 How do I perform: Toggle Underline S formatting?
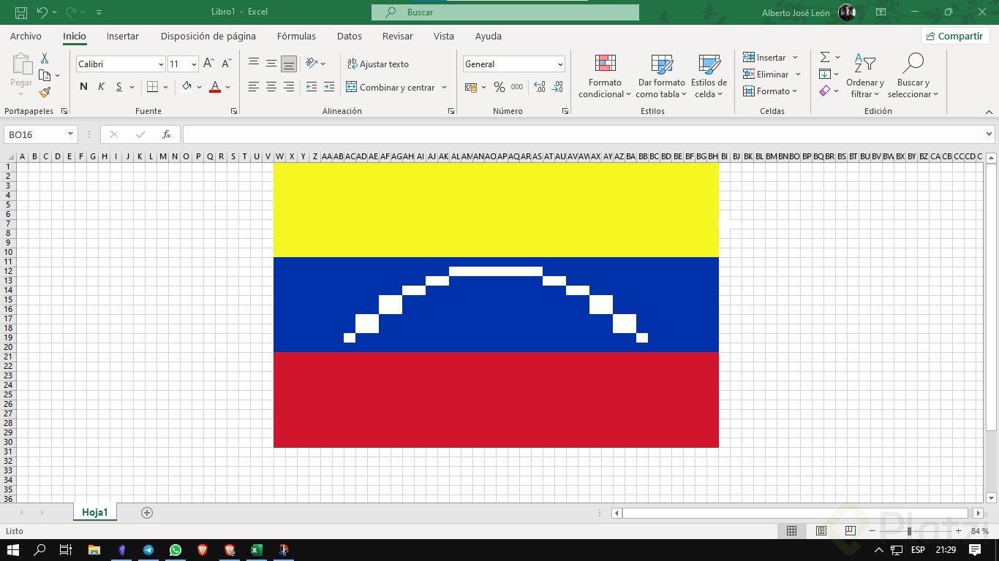118,87
